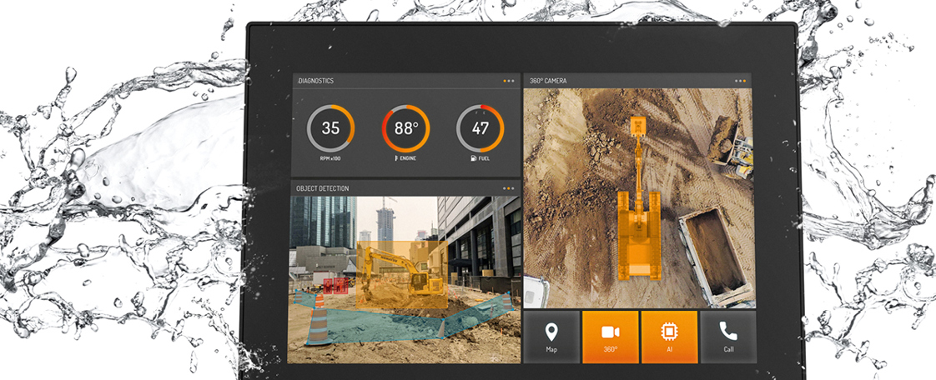This screenshot has width=936, height=380.
Task: Tap the dump truck bed in camera view
Action: tap(711, 254)
